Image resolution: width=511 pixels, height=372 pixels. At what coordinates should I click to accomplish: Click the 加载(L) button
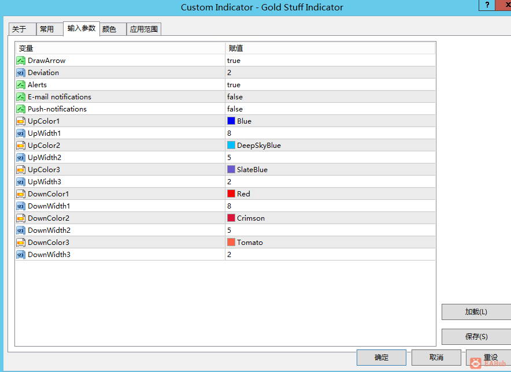pyautogui.click(x=476, y=312)
